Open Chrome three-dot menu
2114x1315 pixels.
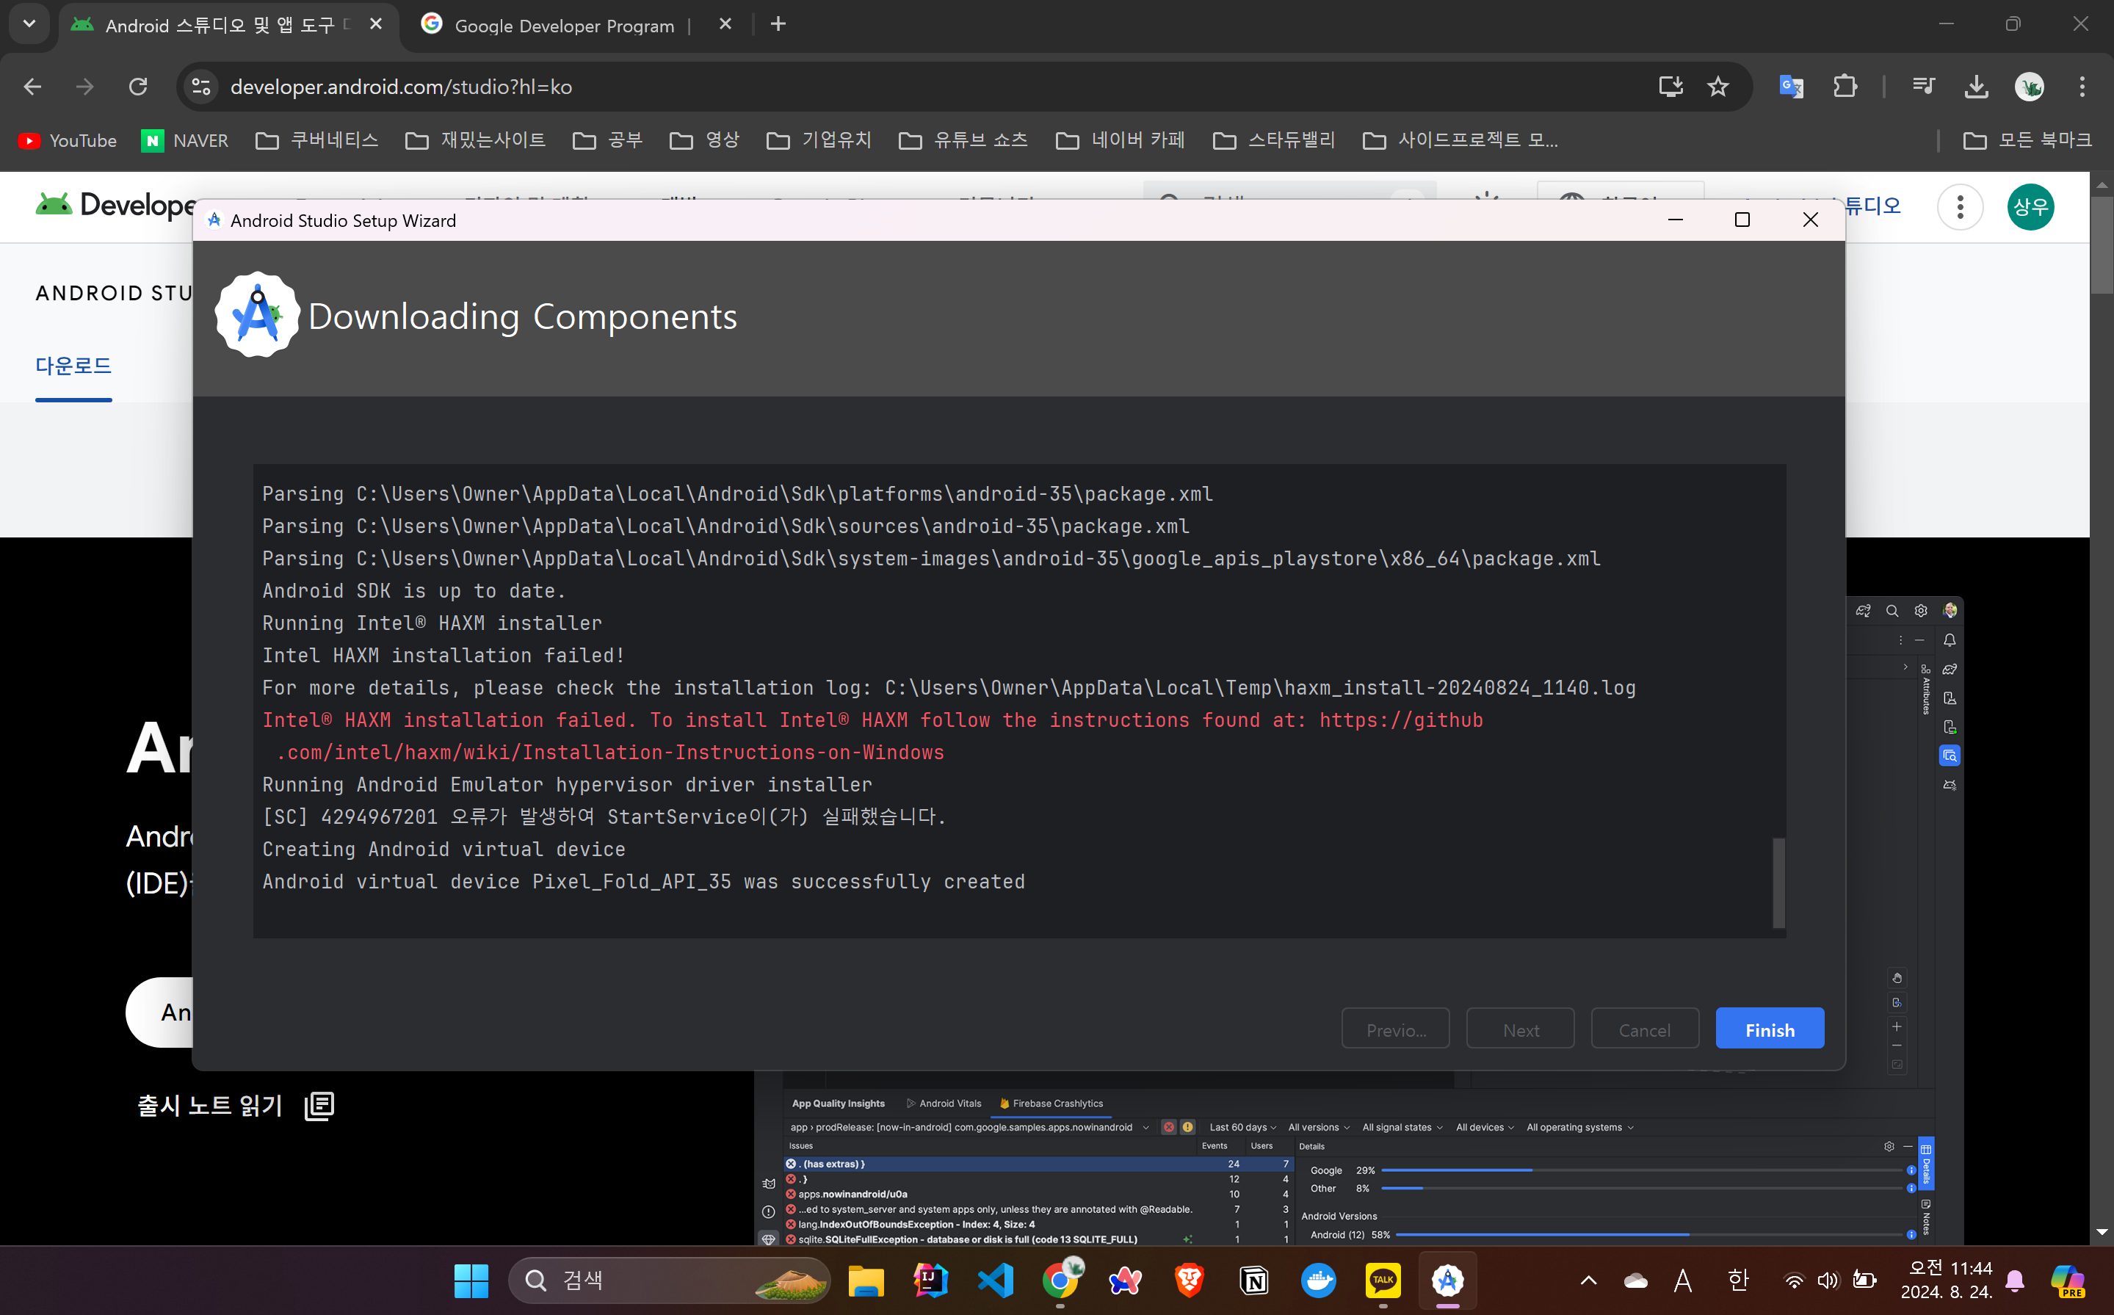pos(2082,87)
